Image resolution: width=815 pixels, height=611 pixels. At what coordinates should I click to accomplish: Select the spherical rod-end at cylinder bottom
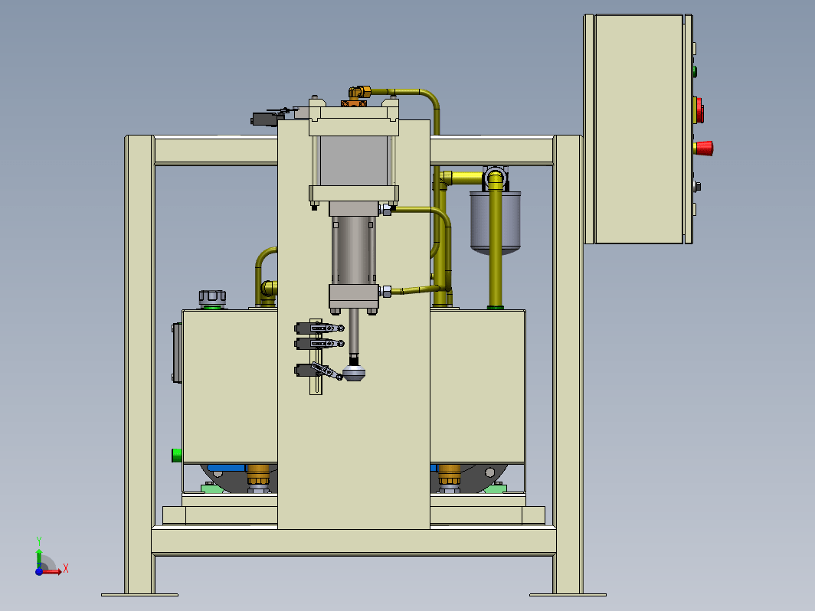click(x=354, y=373)
